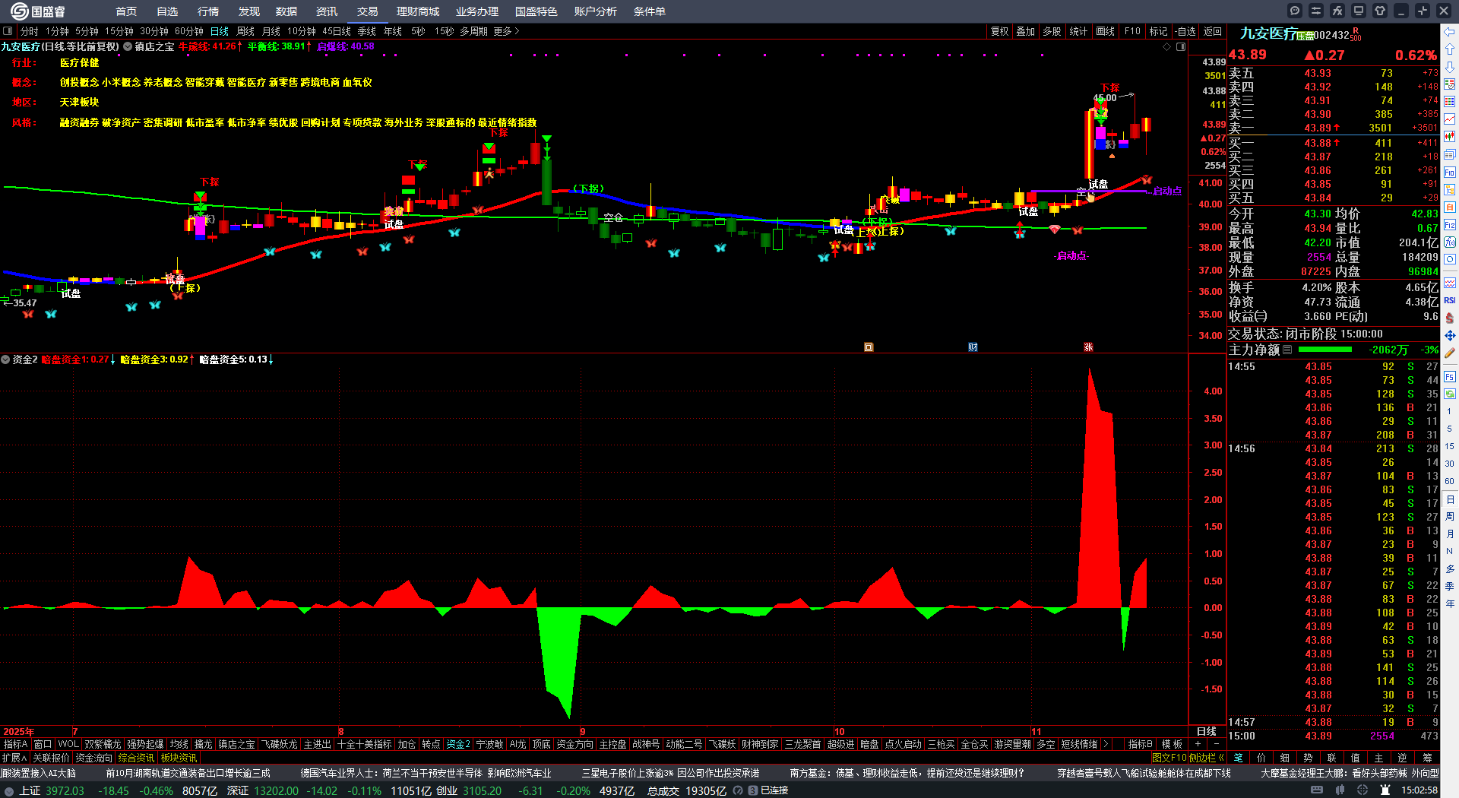
Task: Select the pencil drawing tool in sidebar
Action: pyautogui.click(x=1450, y=353)
